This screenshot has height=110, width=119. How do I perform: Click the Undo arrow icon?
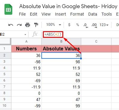click(x=11, y=25)
